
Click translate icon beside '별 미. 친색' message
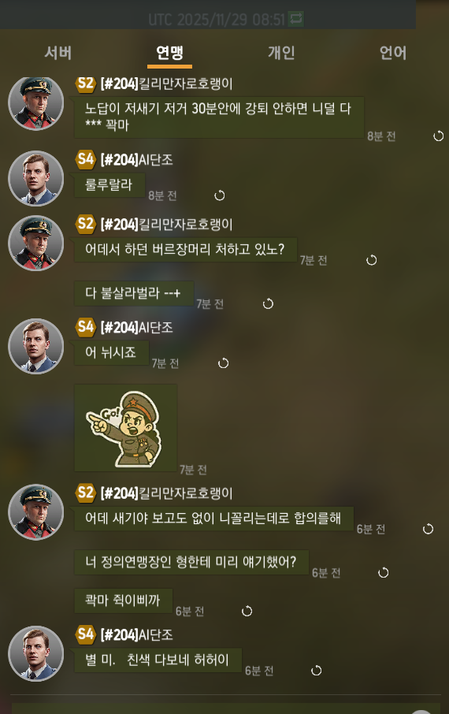point(316,671)
